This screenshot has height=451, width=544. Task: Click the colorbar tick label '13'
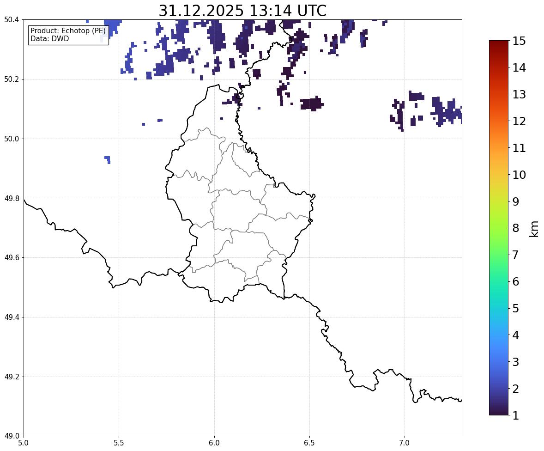tap(519, 94)
